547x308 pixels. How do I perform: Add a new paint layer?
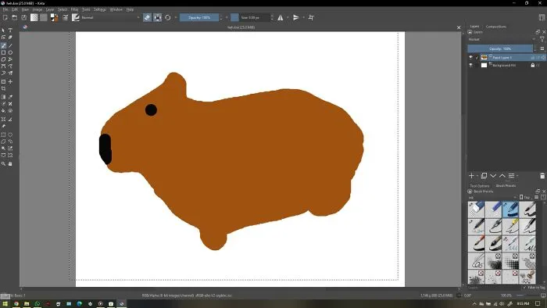tap(471, 176)
